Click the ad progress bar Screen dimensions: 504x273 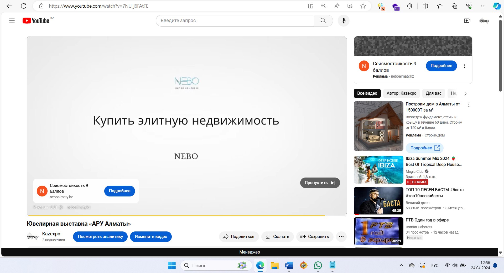pos(186,216)
